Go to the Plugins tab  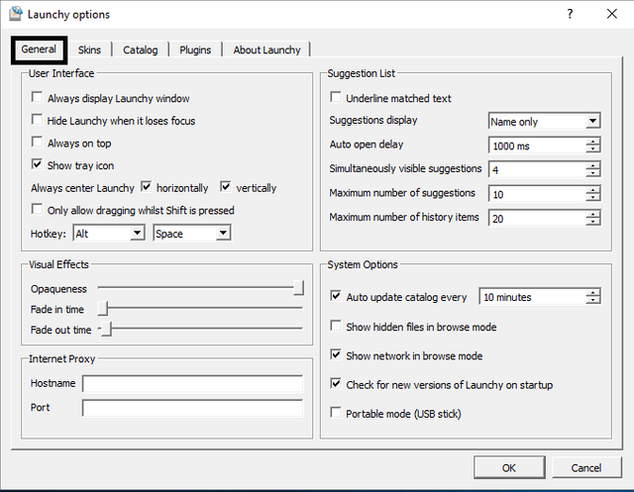[x=195, y=50]
